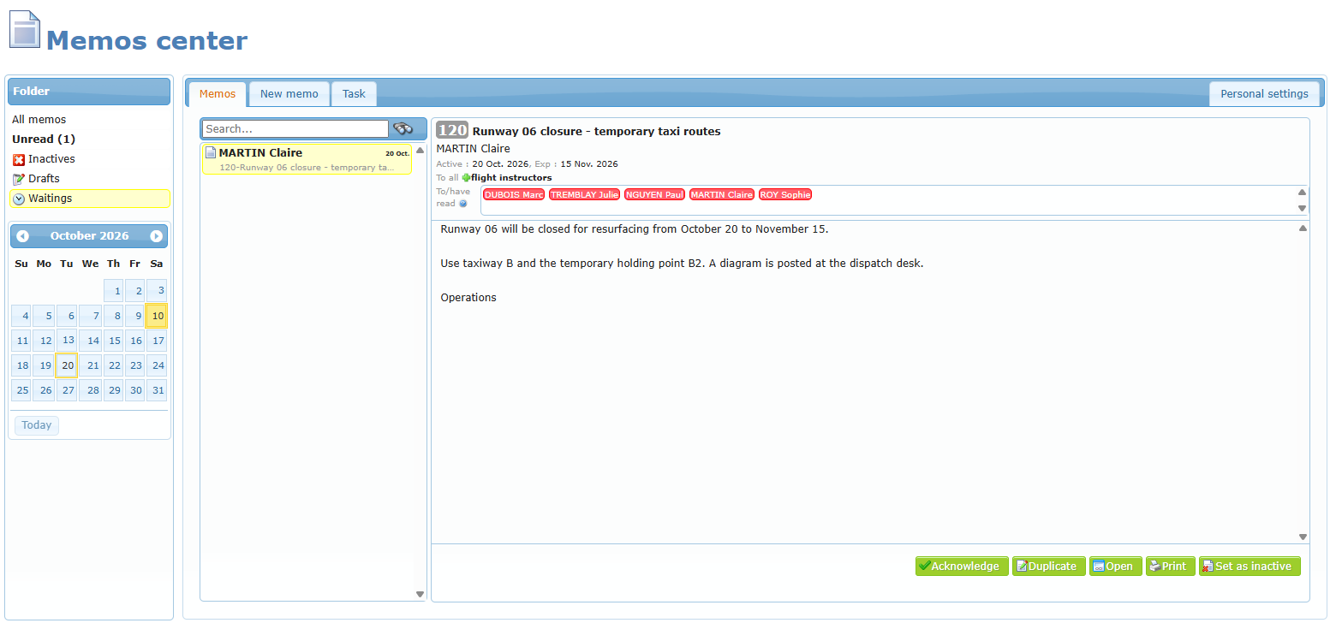Open Personal settings
Viewport: 1336px width, 629px height.
1264,94
